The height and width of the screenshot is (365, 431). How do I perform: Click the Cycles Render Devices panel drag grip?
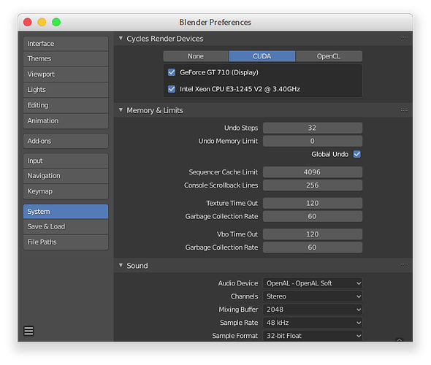point(404,39)
